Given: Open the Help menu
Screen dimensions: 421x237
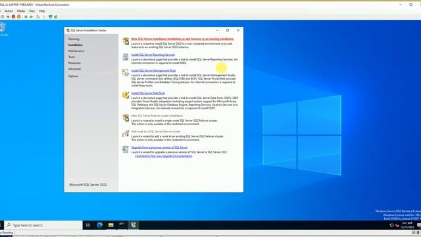Looking at the screenshot, I should [x=42, y=11].
